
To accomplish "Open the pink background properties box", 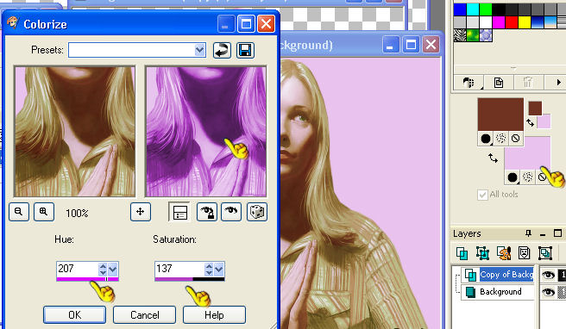I will [527, 152].
